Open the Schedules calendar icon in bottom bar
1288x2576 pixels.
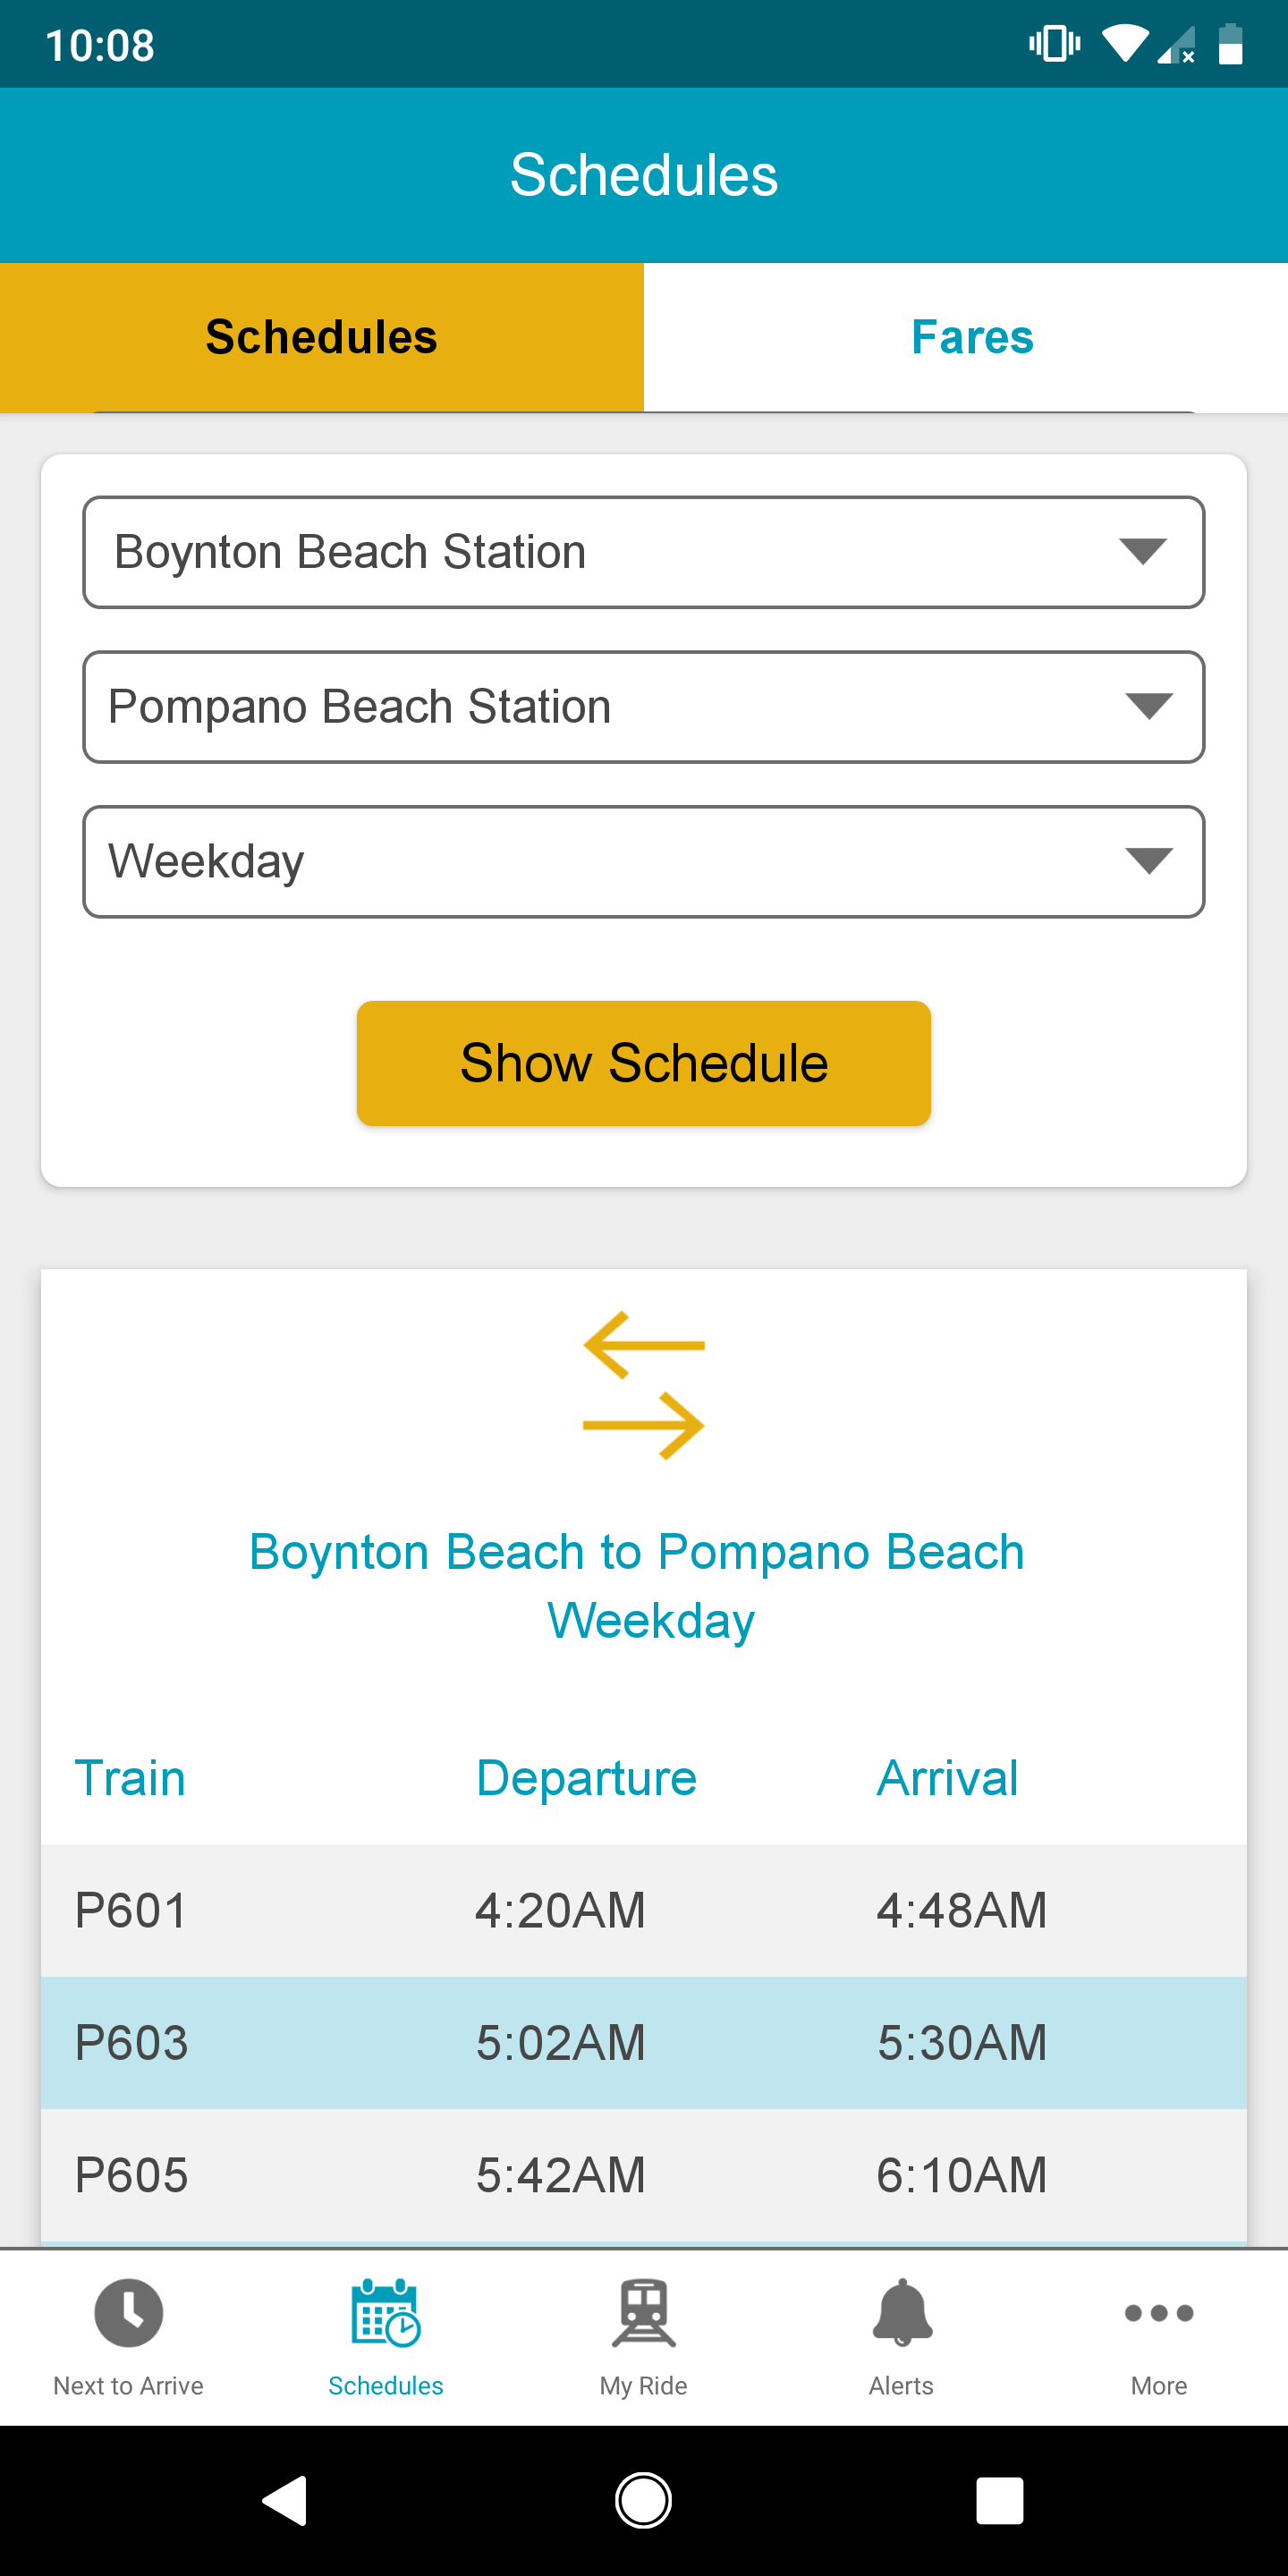386,2312
